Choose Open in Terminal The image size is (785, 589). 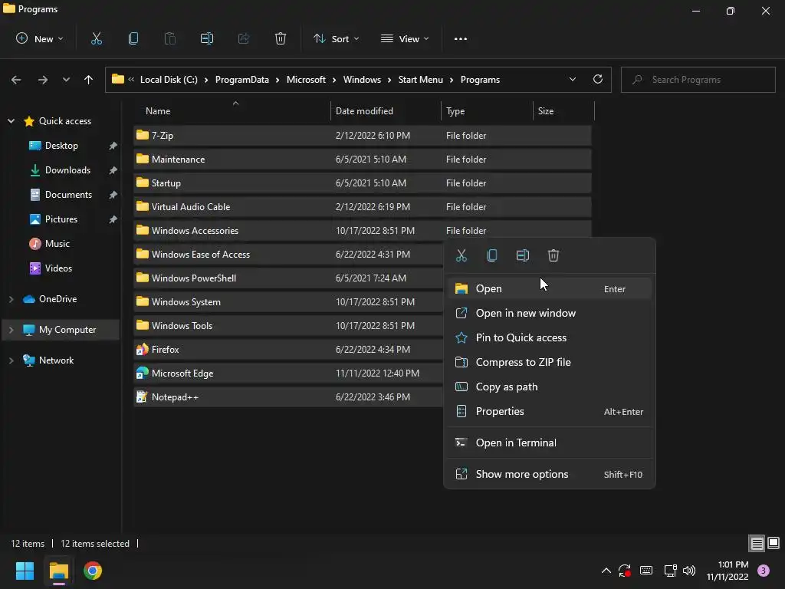(x=549, y=443)
